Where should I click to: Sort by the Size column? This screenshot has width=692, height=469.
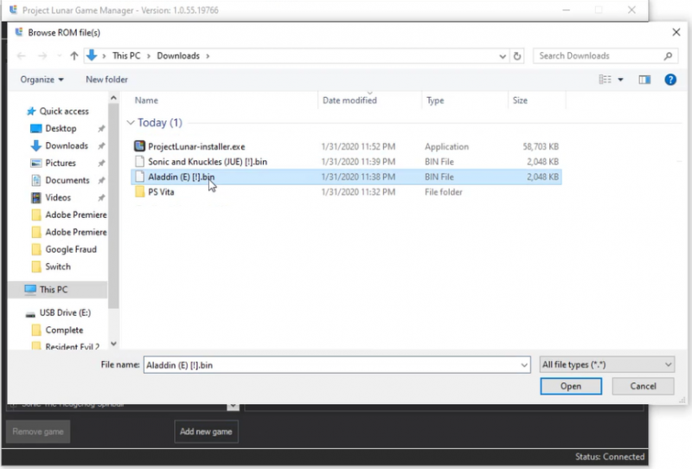point(520,100)
